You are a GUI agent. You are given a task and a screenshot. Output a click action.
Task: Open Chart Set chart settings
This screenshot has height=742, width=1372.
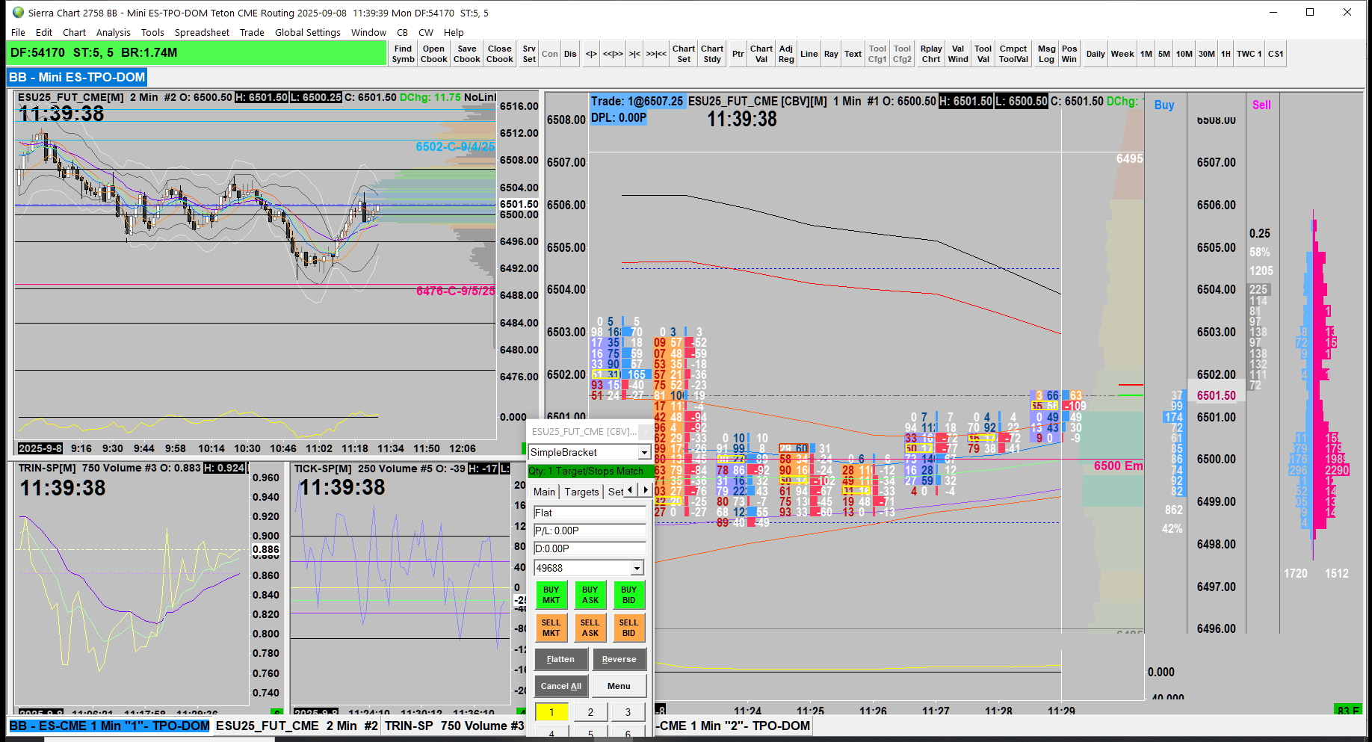coord(684,54)
